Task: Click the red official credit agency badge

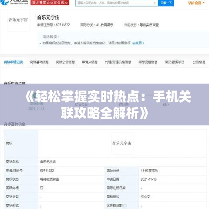Action: [x=50, y=3]
